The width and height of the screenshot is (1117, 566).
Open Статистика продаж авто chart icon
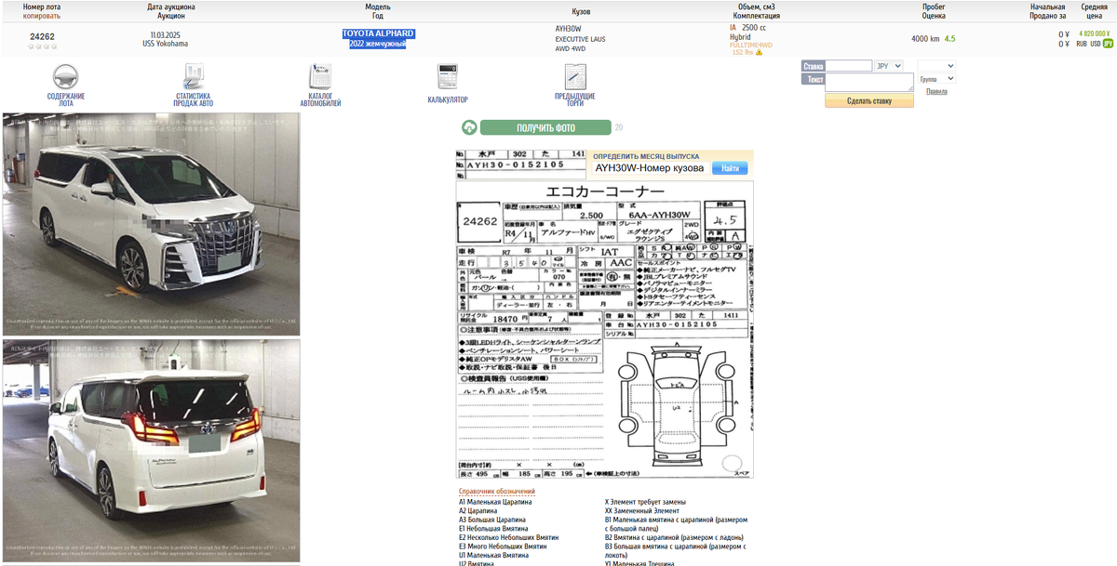[194, 76]
